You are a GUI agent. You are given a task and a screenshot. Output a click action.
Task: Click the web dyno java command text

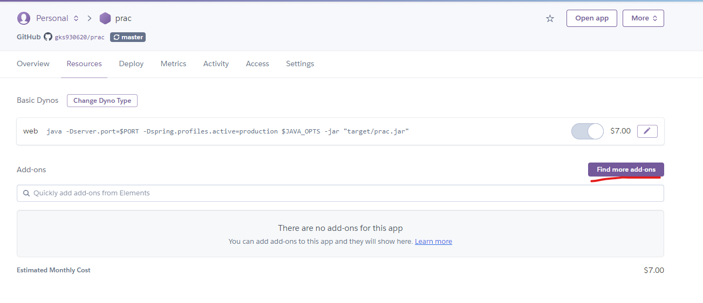[228, 131]
